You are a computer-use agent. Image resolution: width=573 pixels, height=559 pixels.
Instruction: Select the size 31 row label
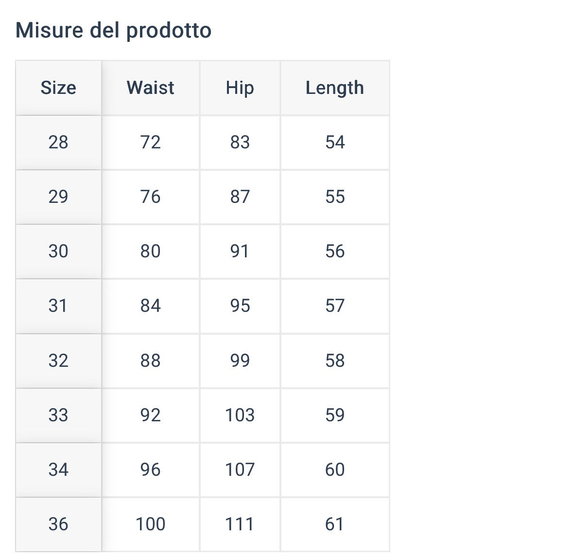[58, 306]
